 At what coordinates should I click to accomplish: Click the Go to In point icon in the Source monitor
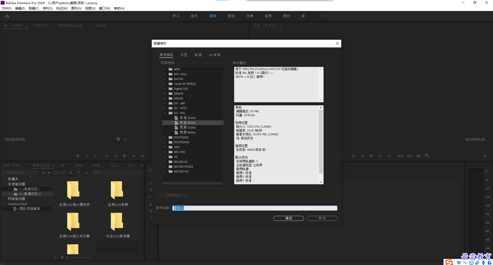coord(107,156)
